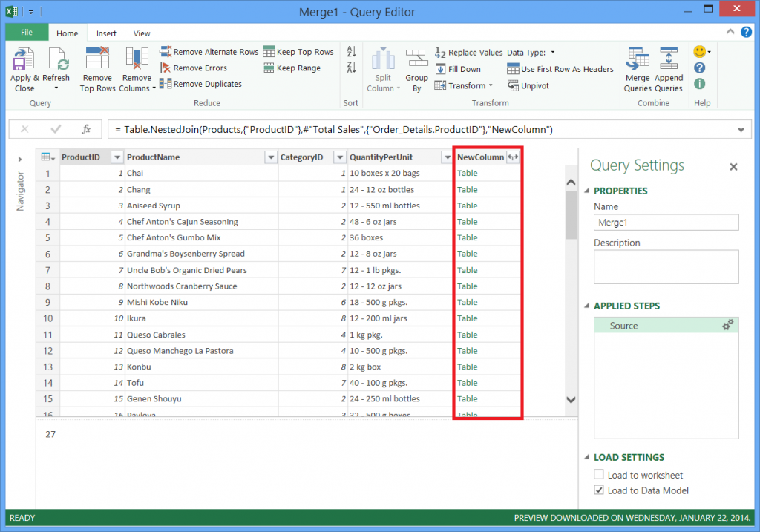The image size is (760, 532).
Task: Switch to the View tab
Action: point(142,33)
